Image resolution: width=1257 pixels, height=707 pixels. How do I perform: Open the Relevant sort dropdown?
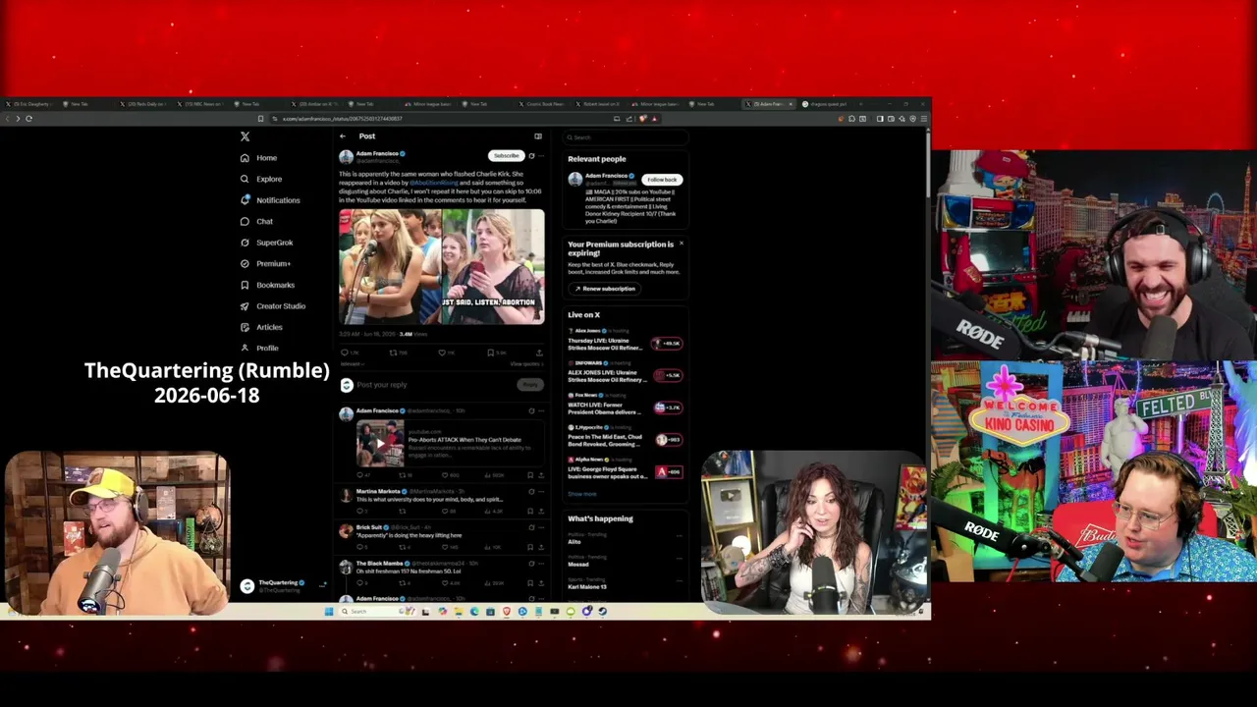coord(351,364)
